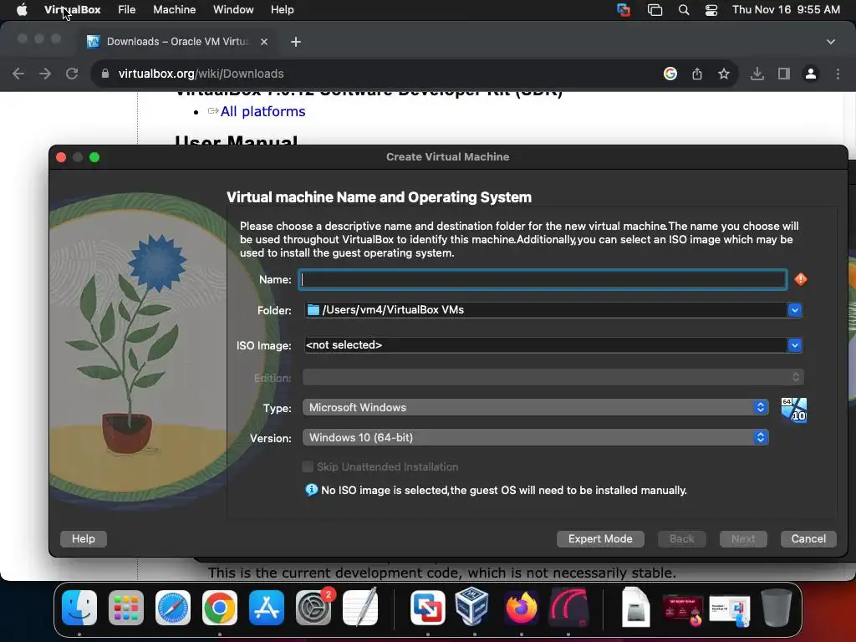Screen dimensions: 856x642
Task: Open Launchpad from the dock
Action: (126, 608)
